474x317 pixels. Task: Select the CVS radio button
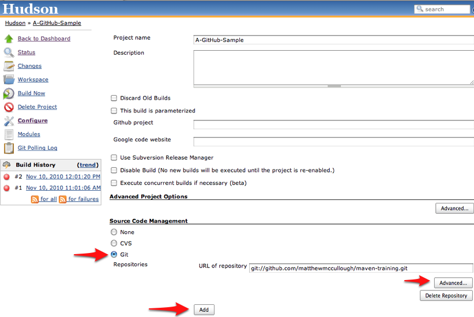114,243
